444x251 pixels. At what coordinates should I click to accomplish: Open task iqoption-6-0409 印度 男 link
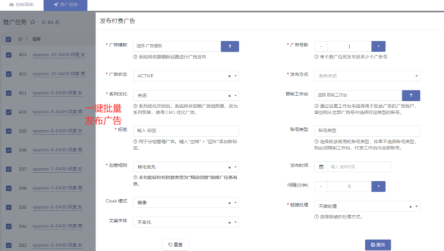(x=57, y=226)
